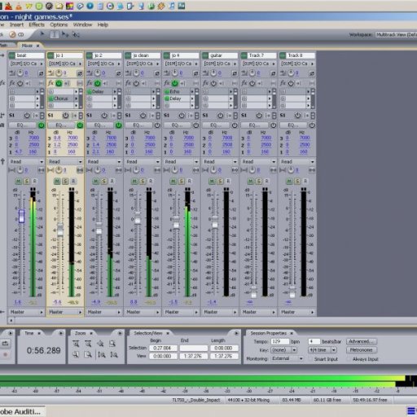
Task: Solo the beat track with S button
Action: pos(26,181)
